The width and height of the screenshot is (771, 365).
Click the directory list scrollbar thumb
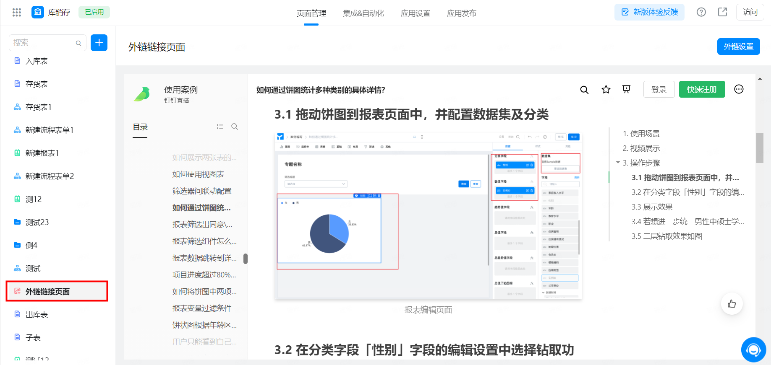click(x=246, y=259)
